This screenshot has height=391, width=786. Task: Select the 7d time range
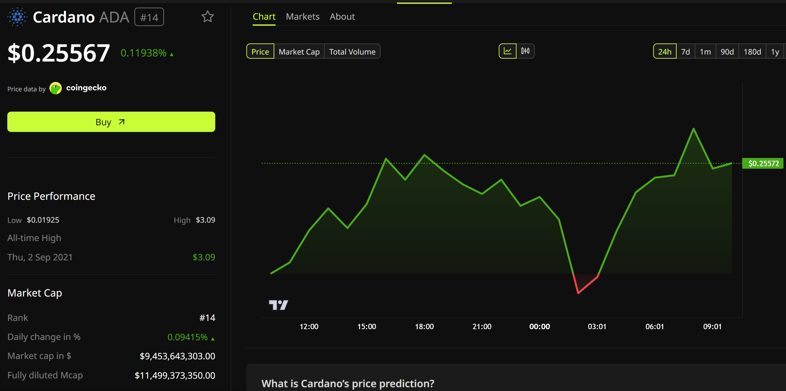[685, 51]
